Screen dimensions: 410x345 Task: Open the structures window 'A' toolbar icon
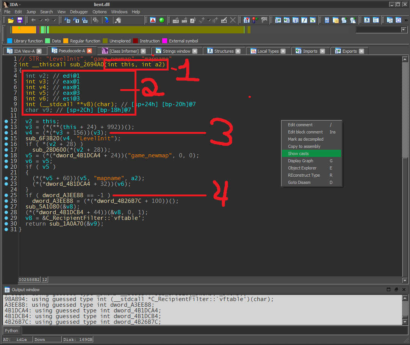367,20
